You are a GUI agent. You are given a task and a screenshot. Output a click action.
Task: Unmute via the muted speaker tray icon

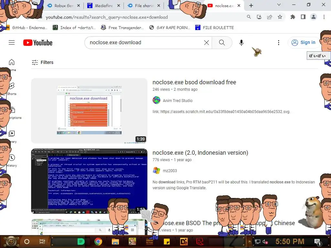tap(265, 242)
